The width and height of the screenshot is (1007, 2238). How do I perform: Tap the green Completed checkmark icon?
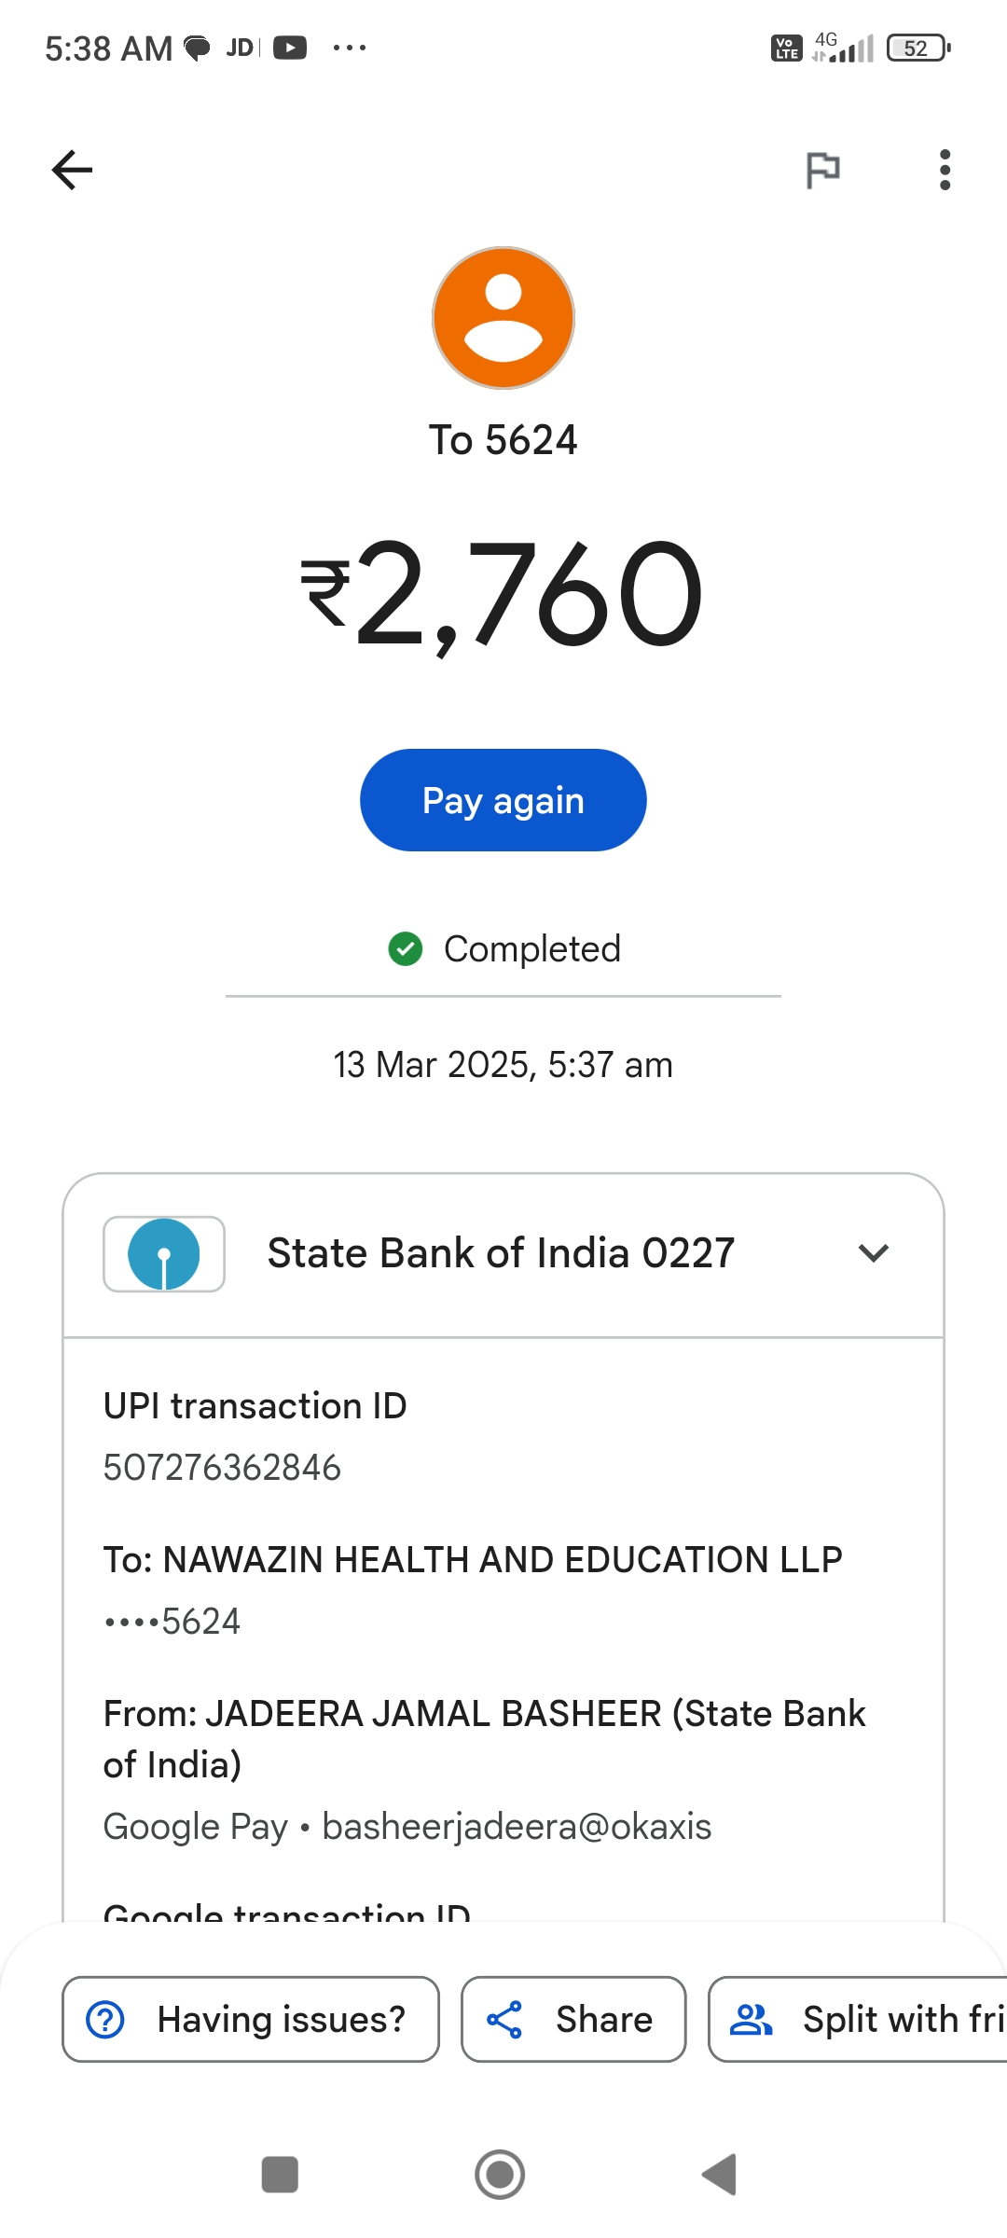point(406,949)
